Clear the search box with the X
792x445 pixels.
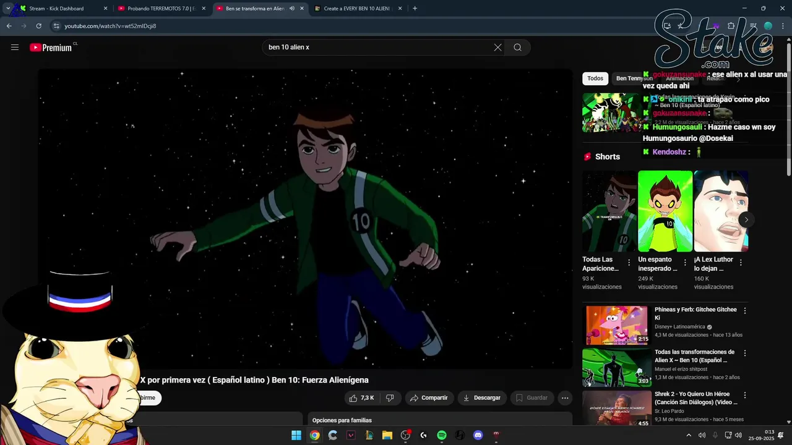[497, 47]
